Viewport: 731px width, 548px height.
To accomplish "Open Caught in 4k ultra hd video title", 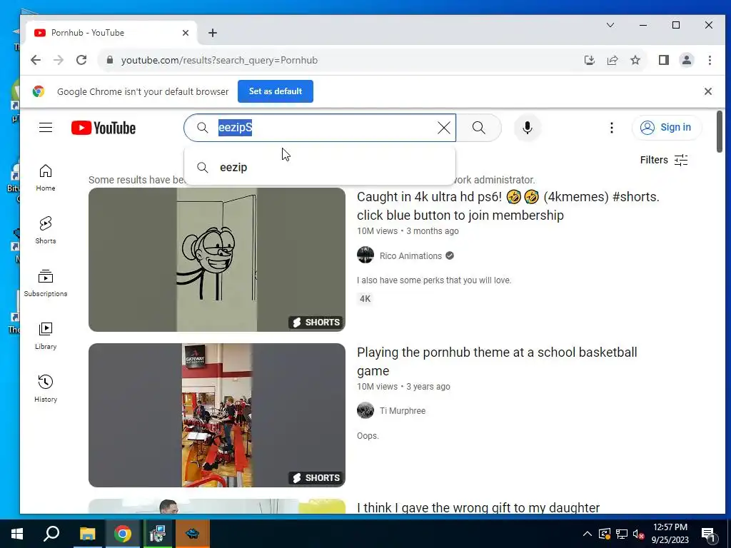I will (508, 205).
